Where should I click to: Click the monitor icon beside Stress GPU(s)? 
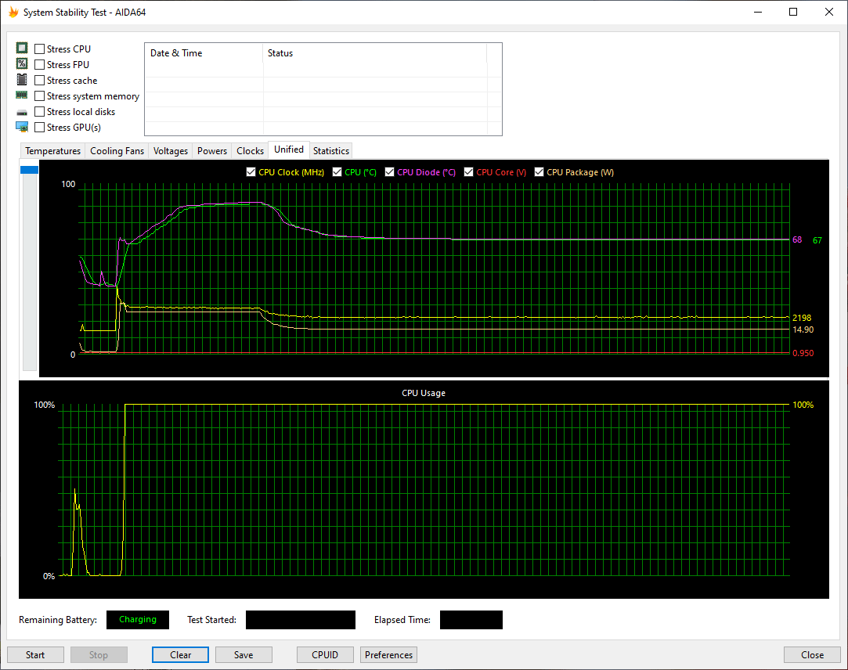click(22, 127)
